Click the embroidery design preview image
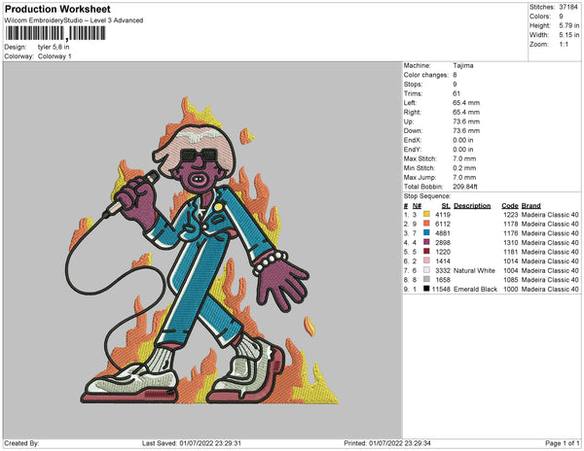584x451 pixels. point(202,250)
